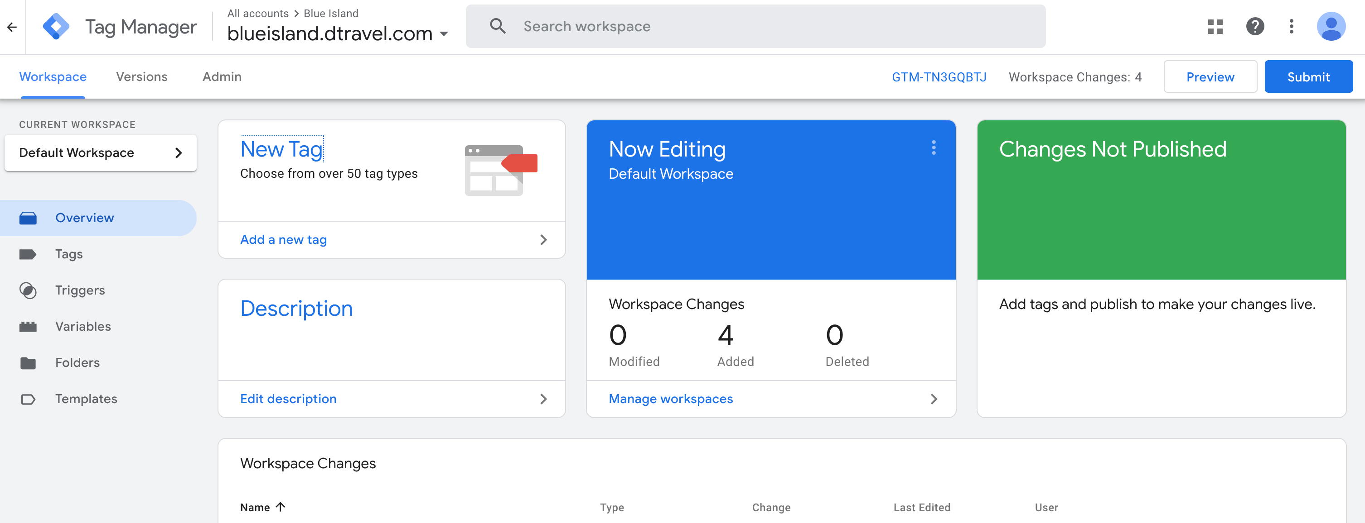Open the help question mark icon
The image size is (1365, 523).
[x=1255, y=26]
